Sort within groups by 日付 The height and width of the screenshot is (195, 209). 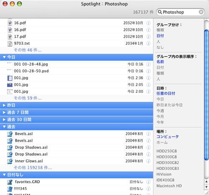pos(160,68)
